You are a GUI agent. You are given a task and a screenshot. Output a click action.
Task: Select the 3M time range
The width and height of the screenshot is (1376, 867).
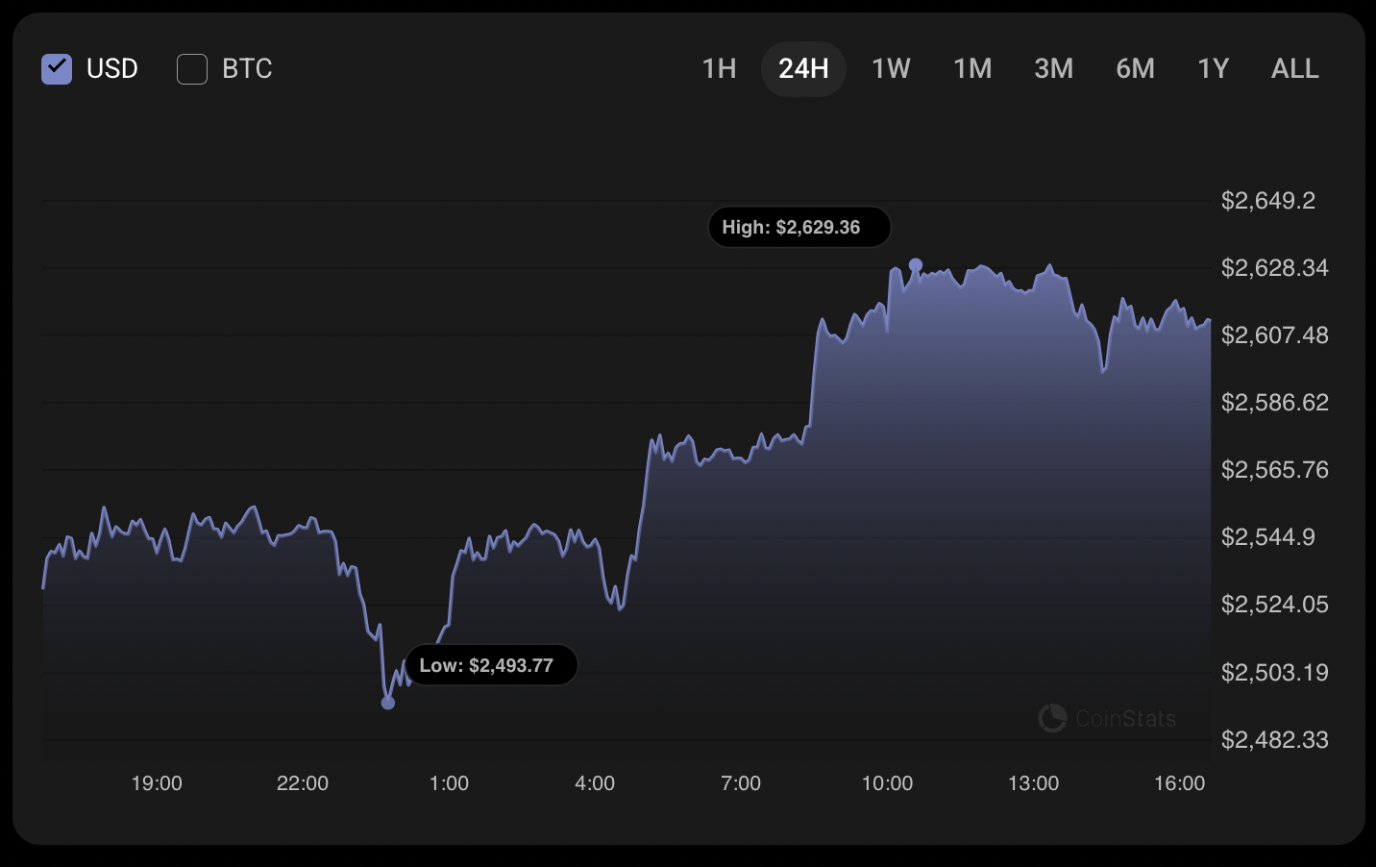pyautogui.click(x=1053, y=68)
